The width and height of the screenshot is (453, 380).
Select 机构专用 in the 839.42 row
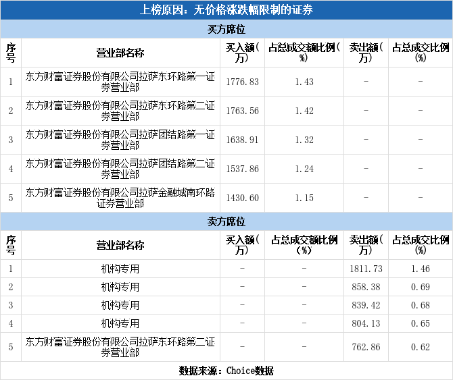tap(120, 305)
